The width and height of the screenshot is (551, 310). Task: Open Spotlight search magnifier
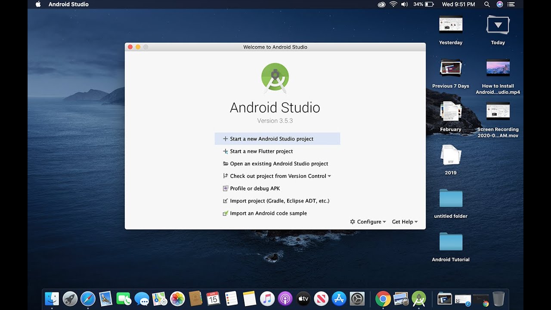click(487, 4)
